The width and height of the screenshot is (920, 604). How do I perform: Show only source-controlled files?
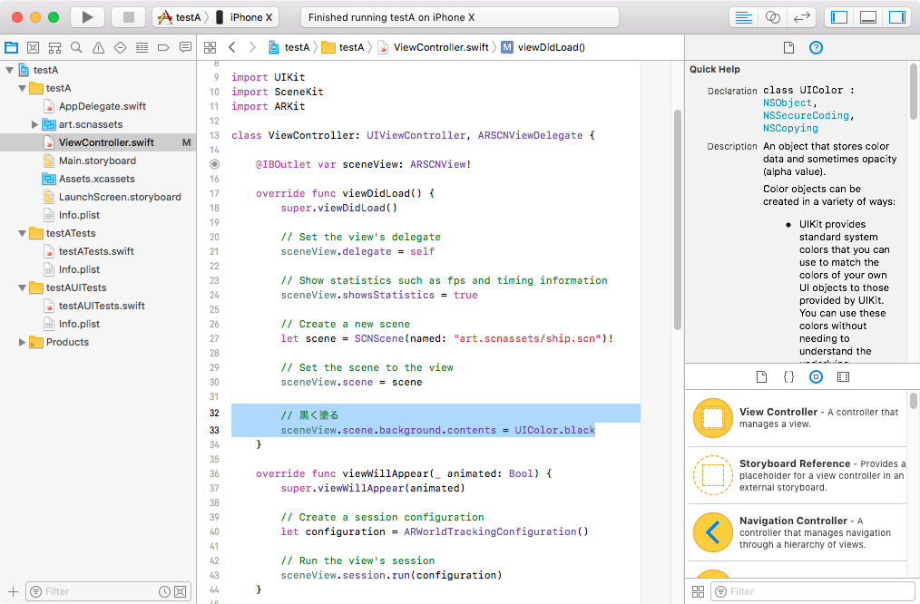coord(181,591)
